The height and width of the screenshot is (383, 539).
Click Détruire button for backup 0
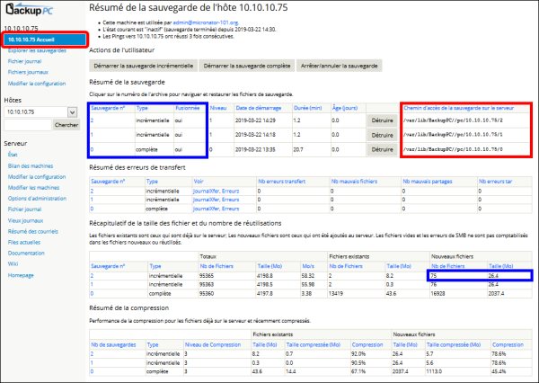382,149
